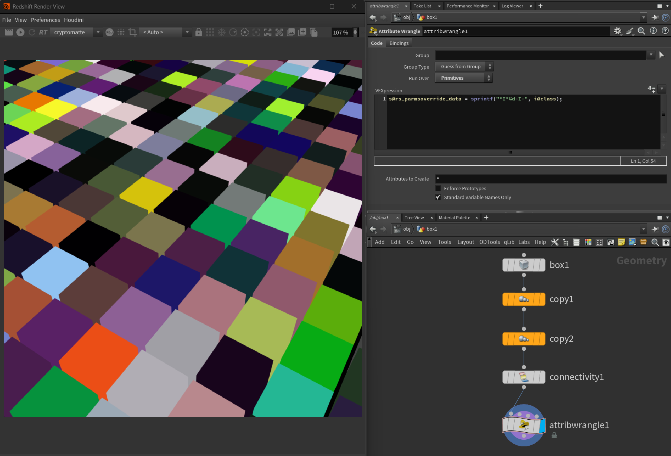Click inside the Attributes to Create field
The image size is (671, 456).
point(550,179)
